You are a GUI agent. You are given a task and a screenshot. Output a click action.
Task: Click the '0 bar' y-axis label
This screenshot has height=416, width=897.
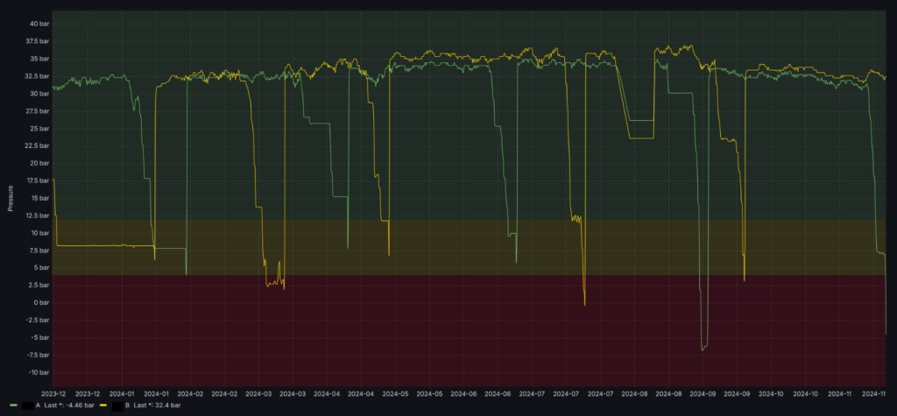point(40,303)
